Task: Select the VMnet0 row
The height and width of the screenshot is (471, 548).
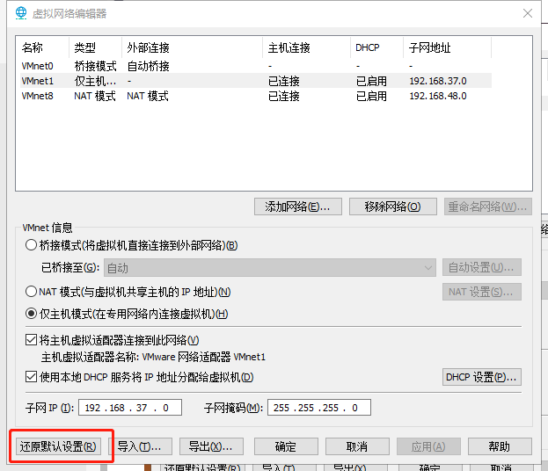Action: tap(256, 66)
